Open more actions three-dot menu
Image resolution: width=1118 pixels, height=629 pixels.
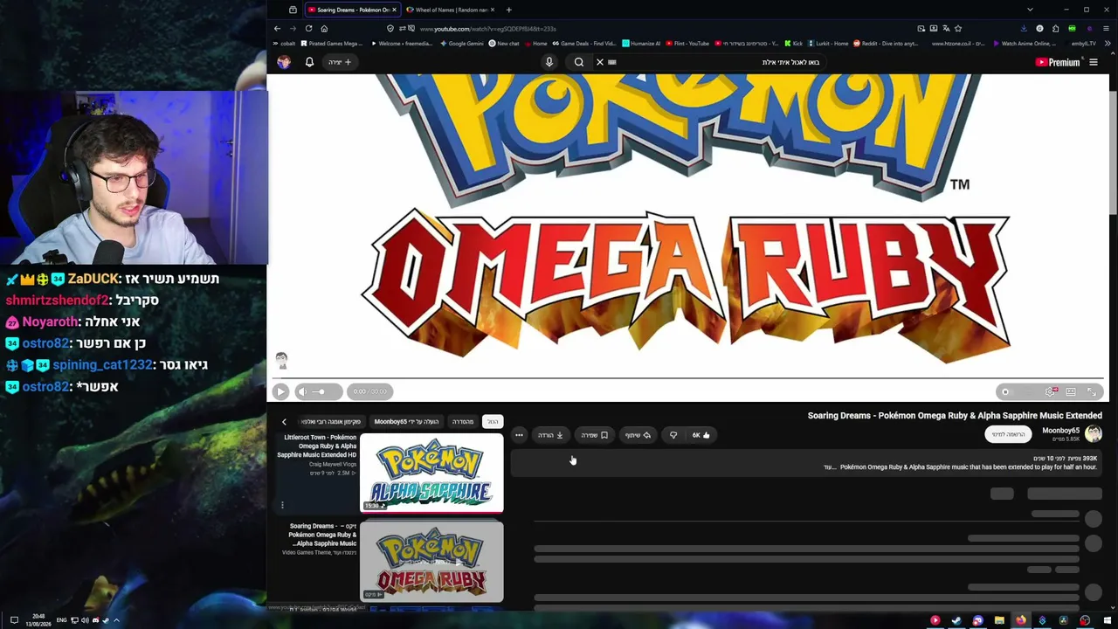(519, 435)
